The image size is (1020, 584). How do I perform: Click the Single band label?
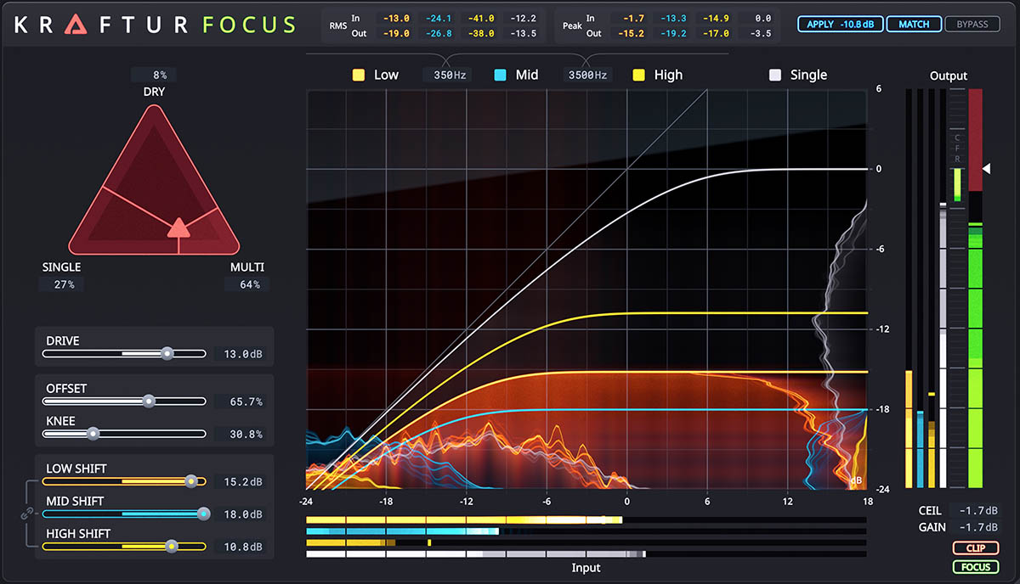(808, 75)
